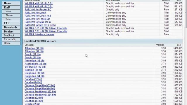Download Croatian (32 bit) version
The height and width of the screenshot is (105, 187).
pyautogui.click(x=34, y=98)
